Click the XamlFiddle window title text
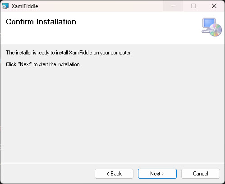The image size is (225, 184). point(25,6)
